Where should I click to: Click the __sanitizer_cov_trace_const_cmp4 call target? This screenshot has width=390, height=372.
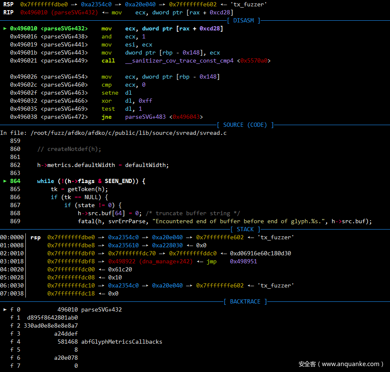pos(179,60)
